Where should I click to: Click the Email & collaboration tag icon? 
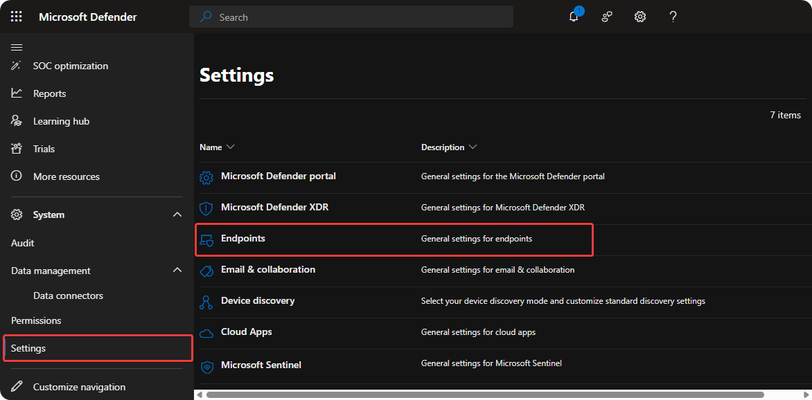click(x=206, y=271)
